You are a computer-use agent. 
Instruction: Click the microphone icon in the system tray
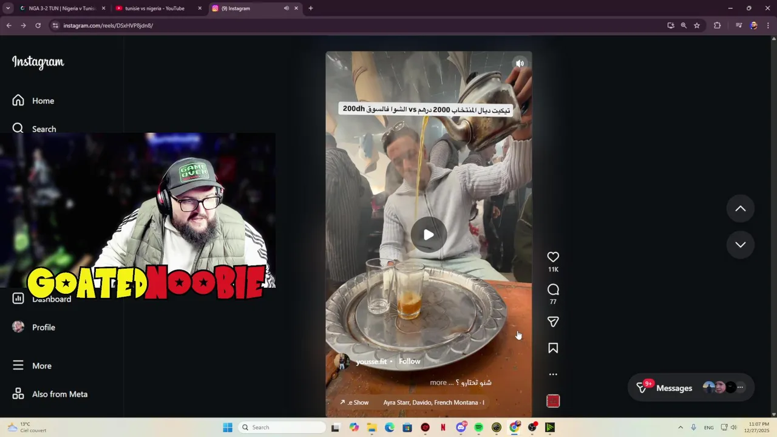click(x=693, y=427)
